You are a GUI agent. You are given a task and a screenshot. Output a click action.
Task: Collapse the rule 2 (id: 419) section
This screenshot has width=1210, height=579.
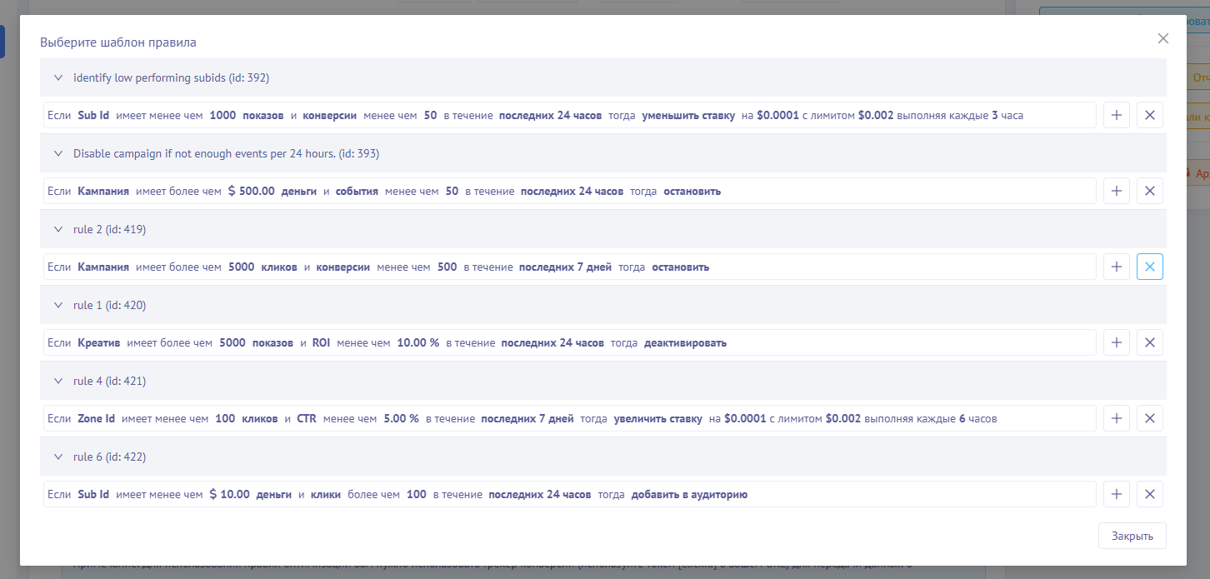tap(58, 229)
